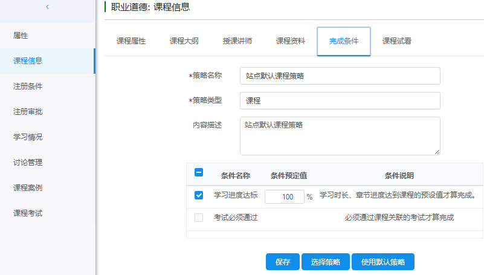Select 学习情况 from the sidebar
This screenshot has height=275, width=484.
tap(28, 137)
